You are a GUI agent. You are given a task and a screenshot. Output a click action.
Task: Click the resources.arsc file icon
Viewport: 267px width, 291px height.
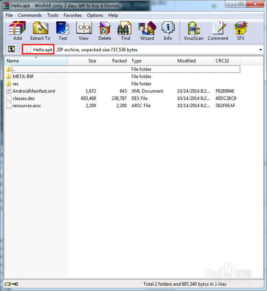click(9, 105)
